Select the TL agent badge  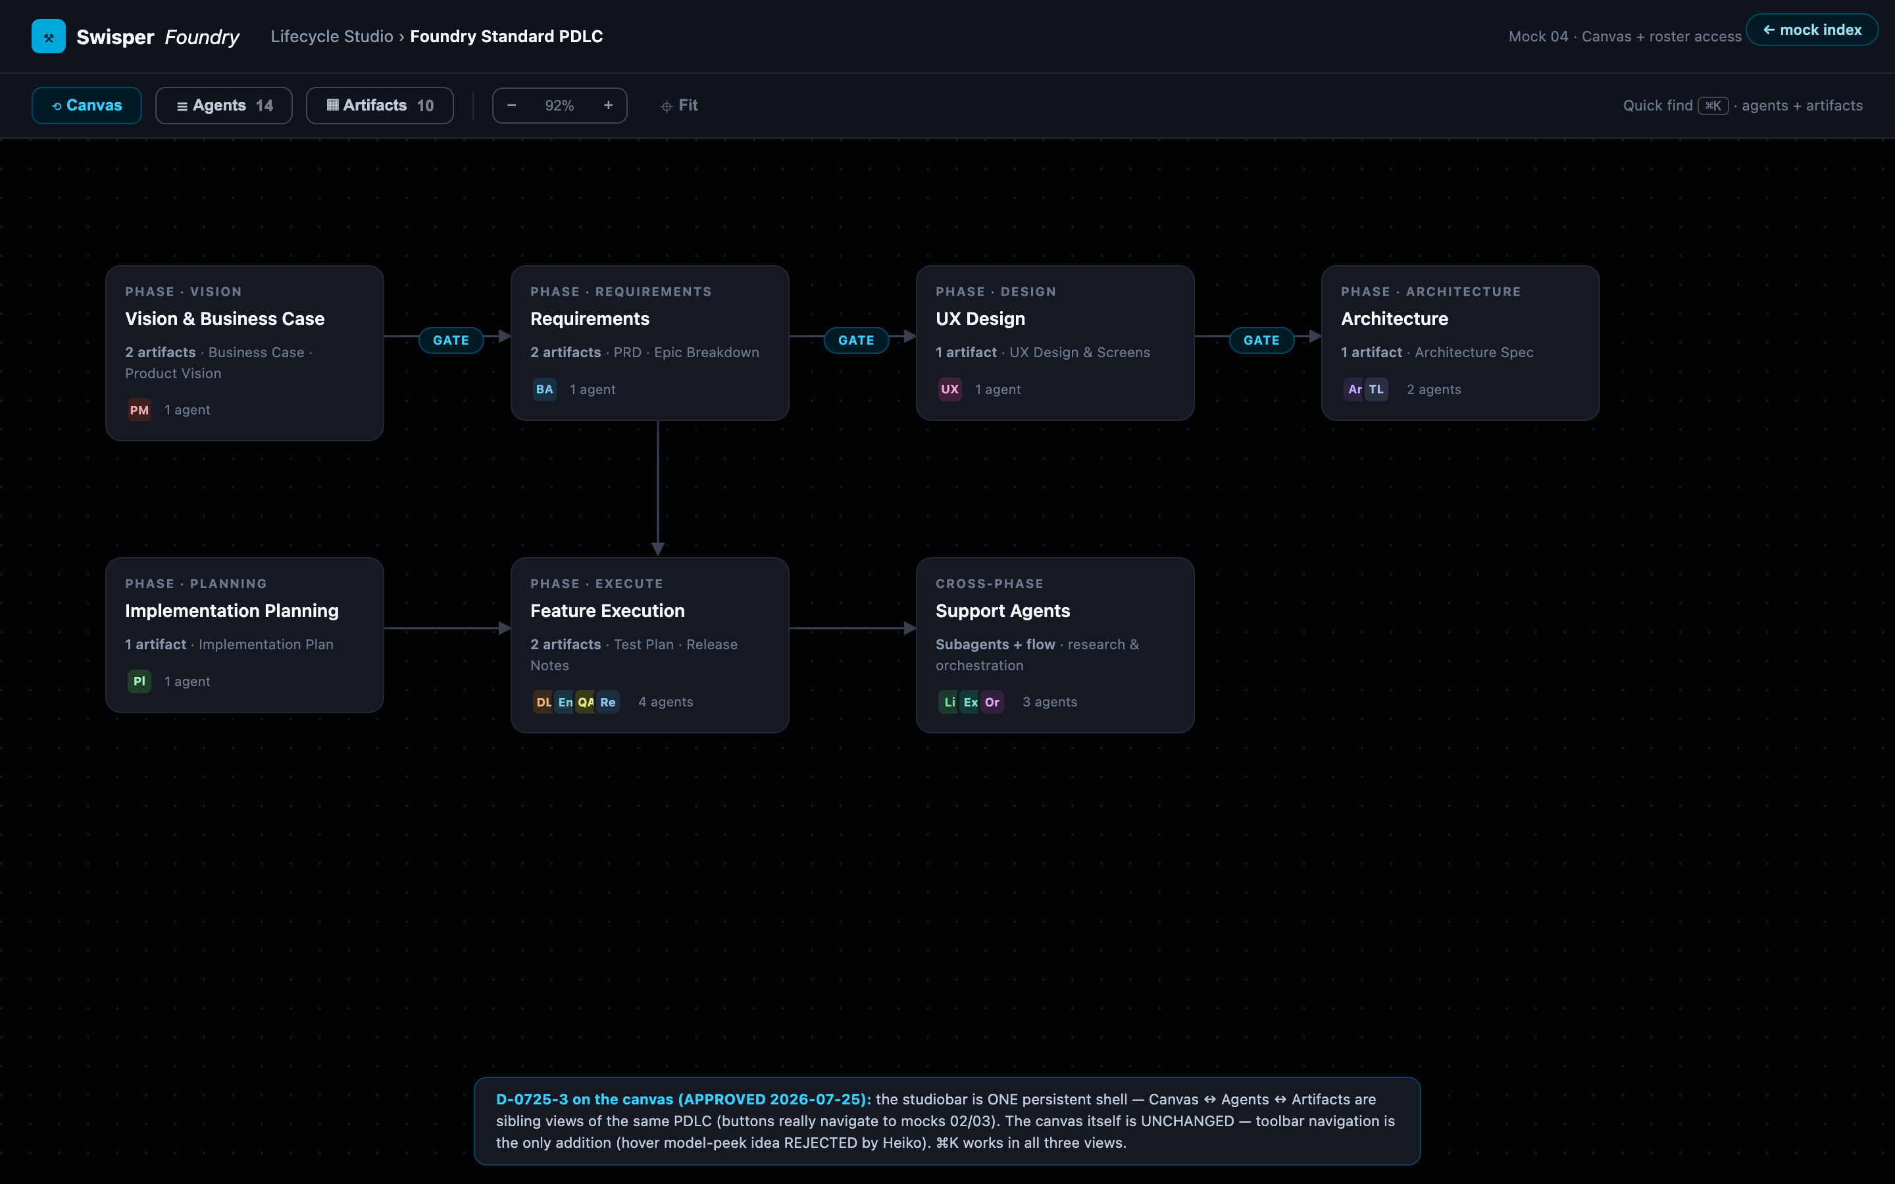point(1376,389)
